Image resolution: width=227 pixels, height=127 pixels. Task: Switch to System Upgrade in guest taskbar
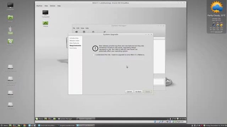point(85,119)
